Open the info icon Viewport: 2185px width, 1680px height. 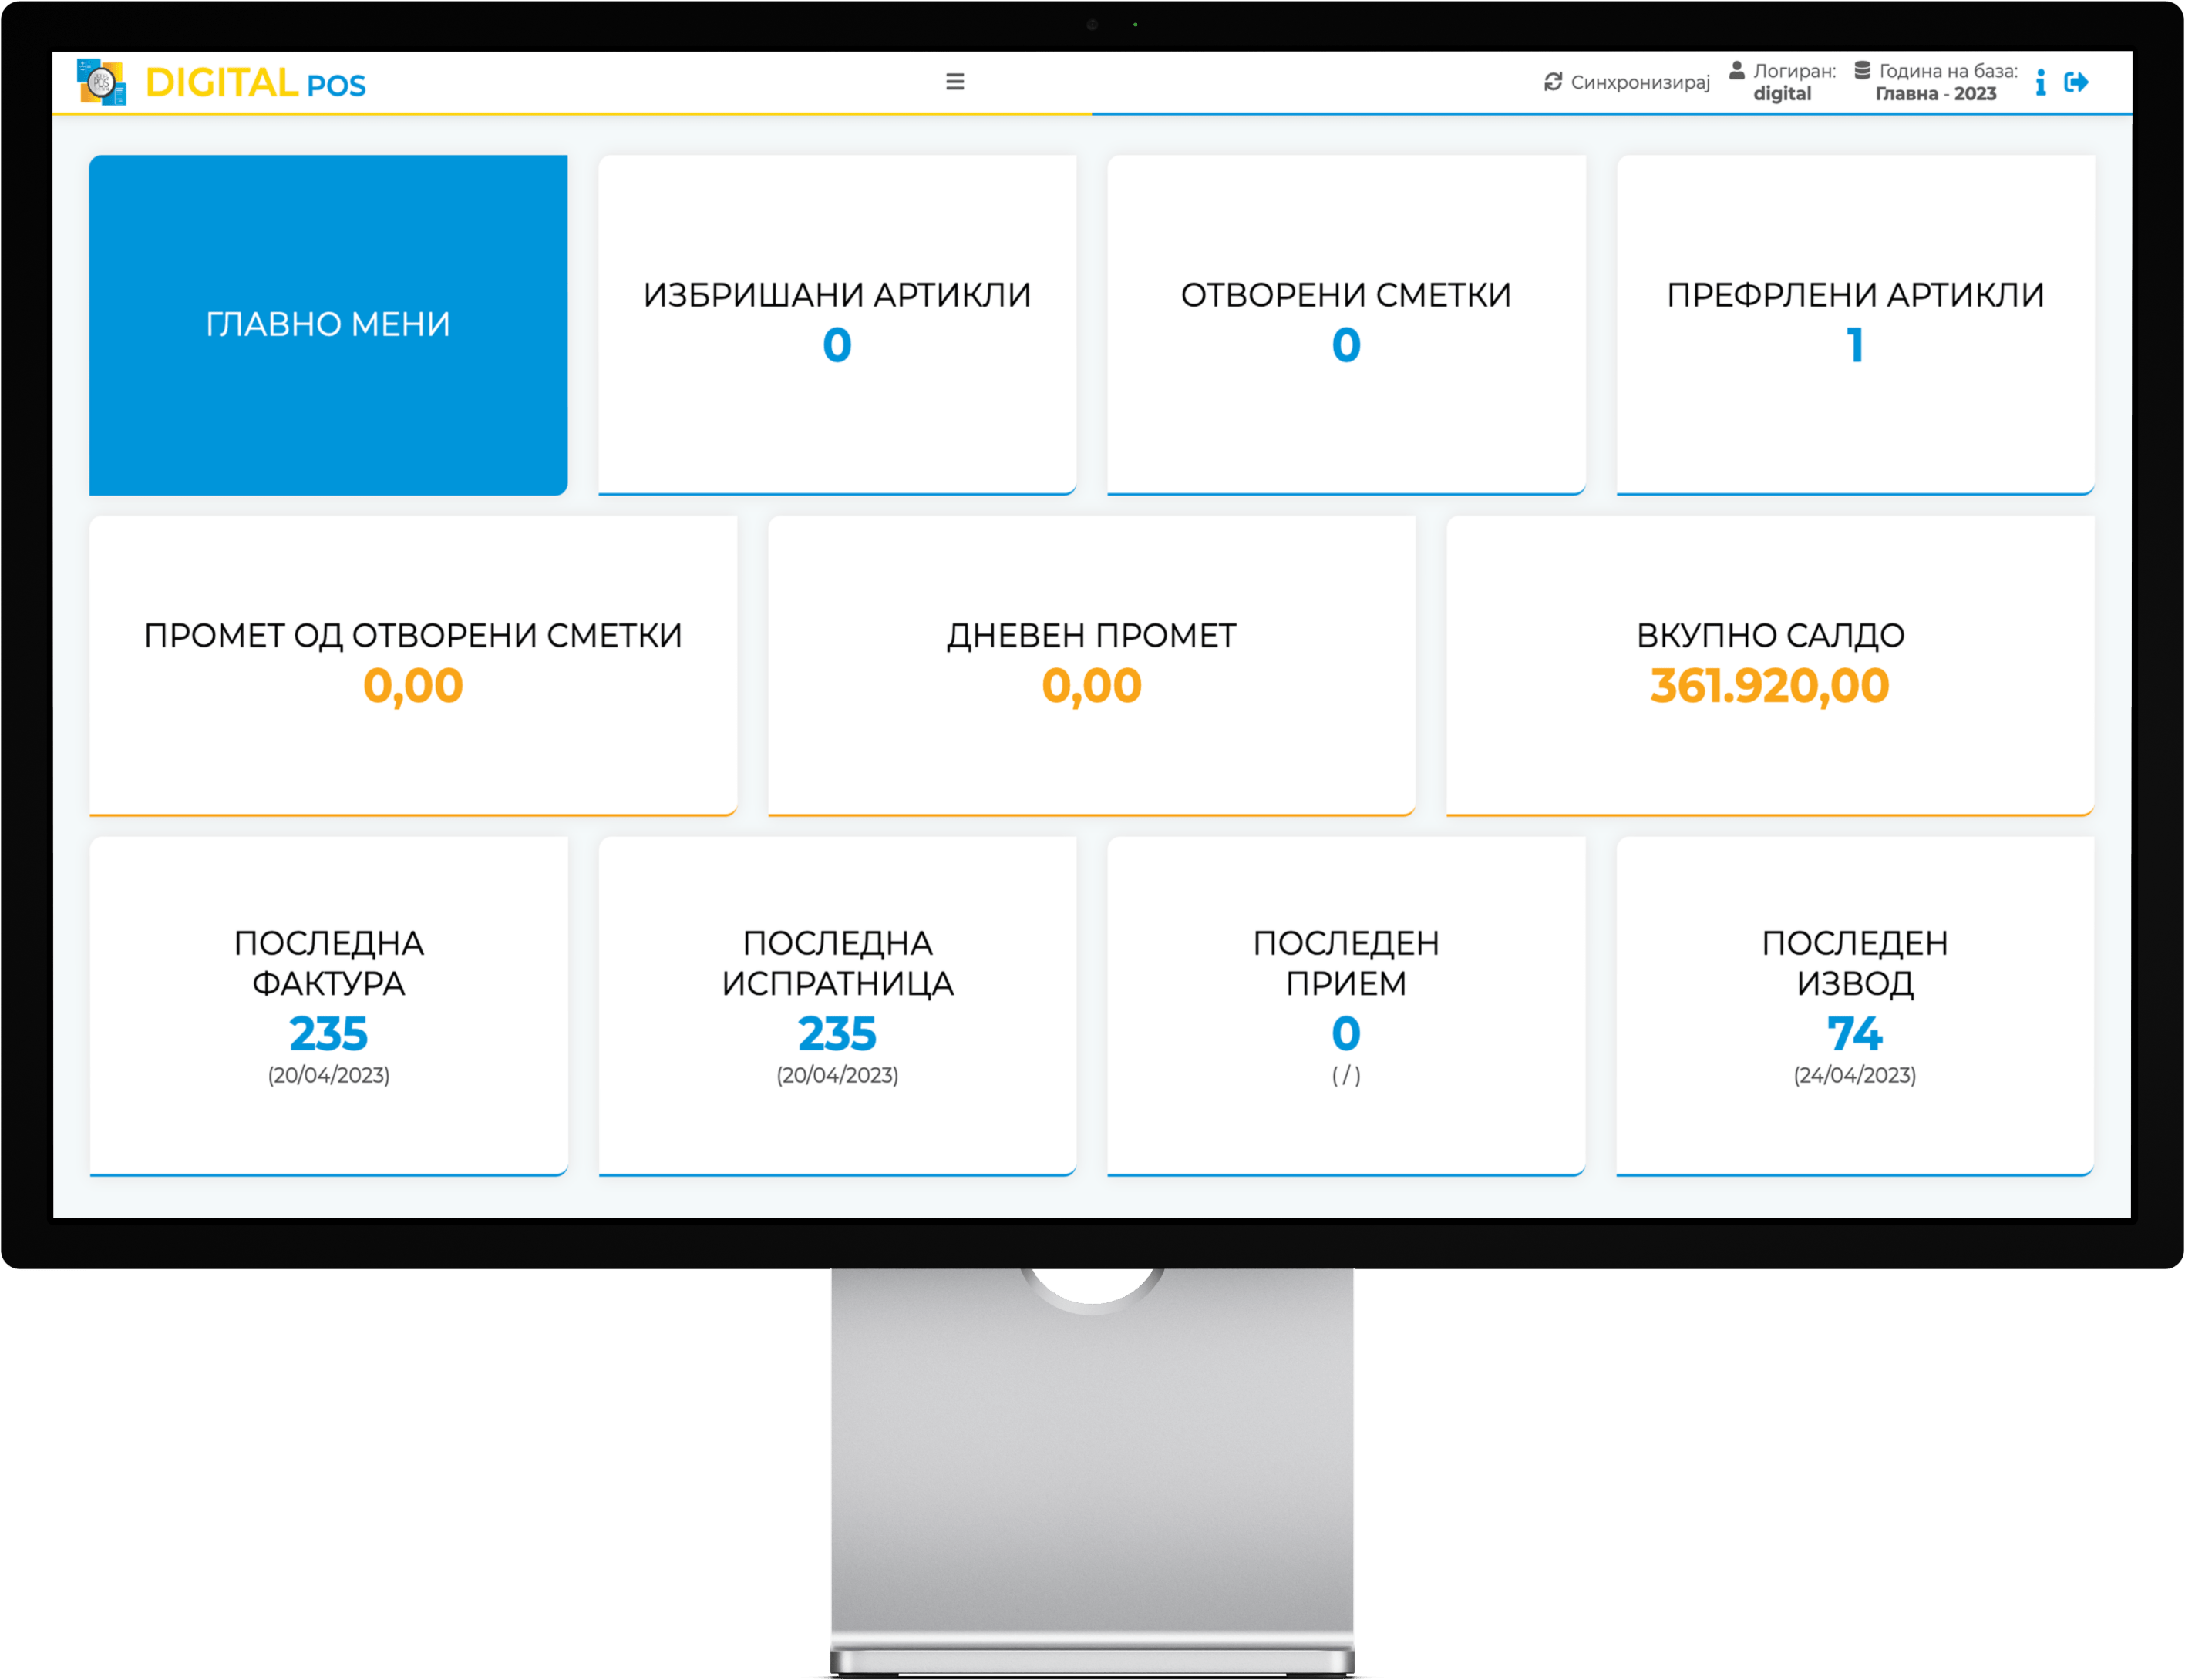[x=2040, y=82]
